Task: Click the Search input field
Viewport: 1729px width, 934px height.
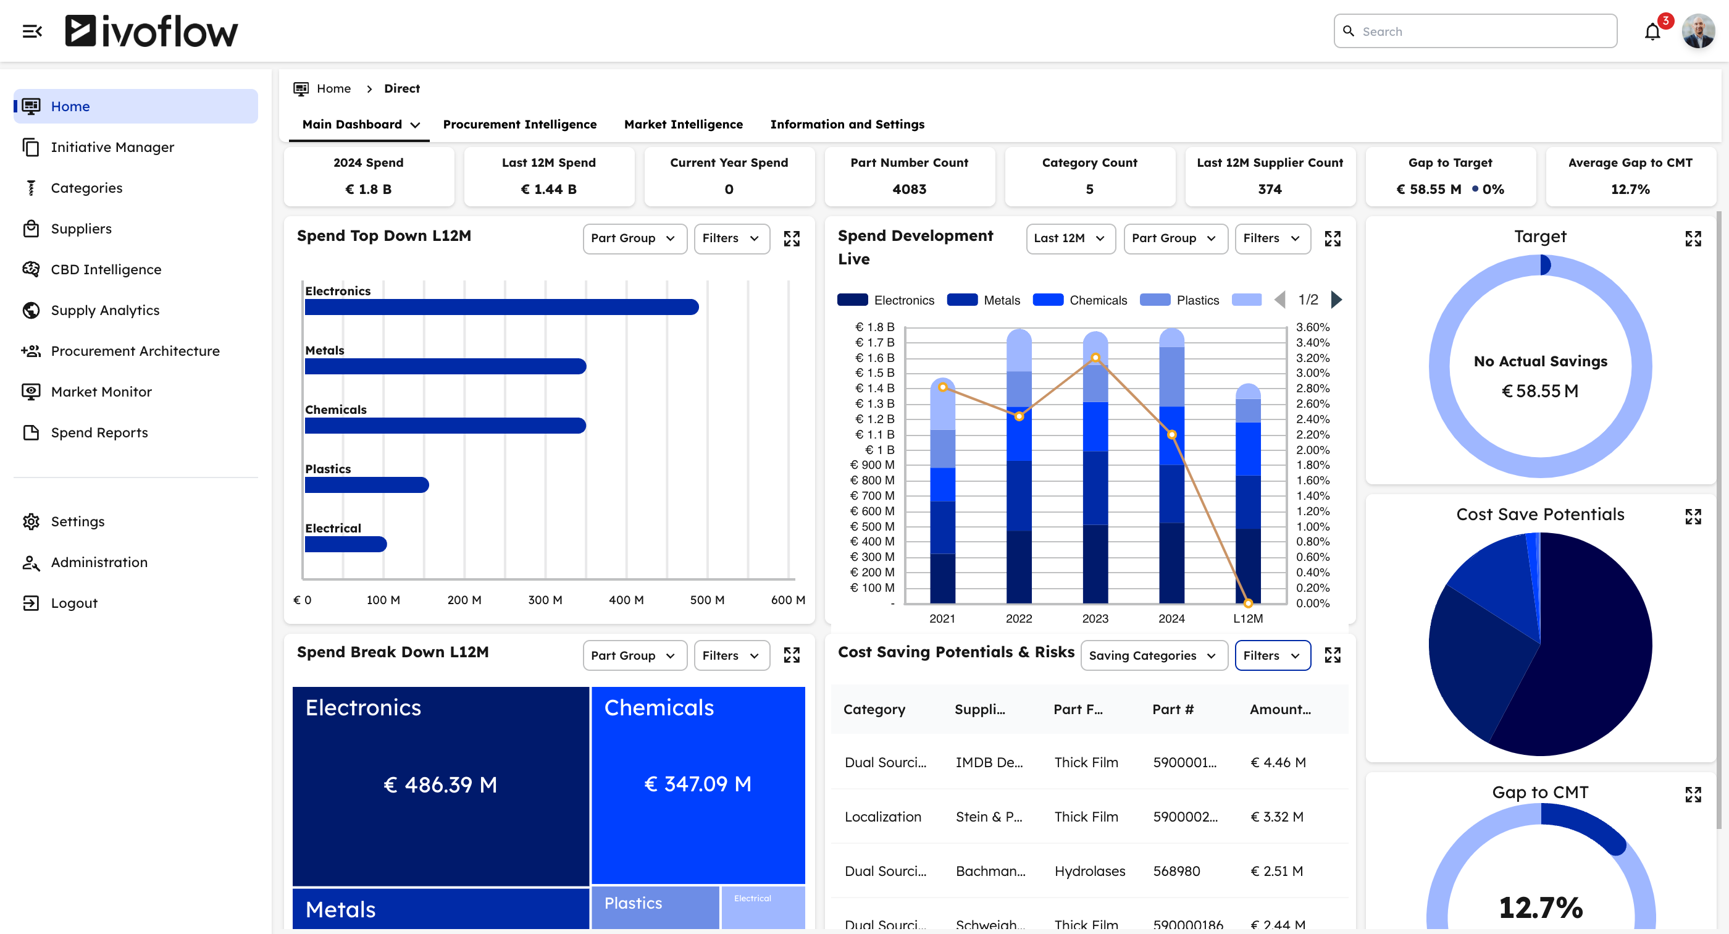Action: pos(1475,31)
